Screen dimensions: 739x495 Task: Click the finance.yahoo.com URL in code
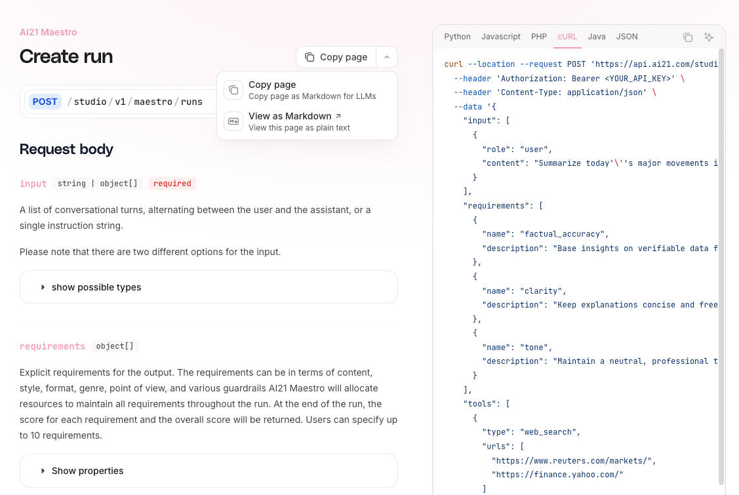pyautogui.click(x=557, y=475)
